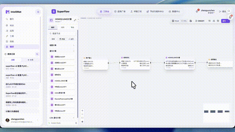Click the magnifier icon in search records header
This screenshot has width=235, height=132.
[37, 54]
